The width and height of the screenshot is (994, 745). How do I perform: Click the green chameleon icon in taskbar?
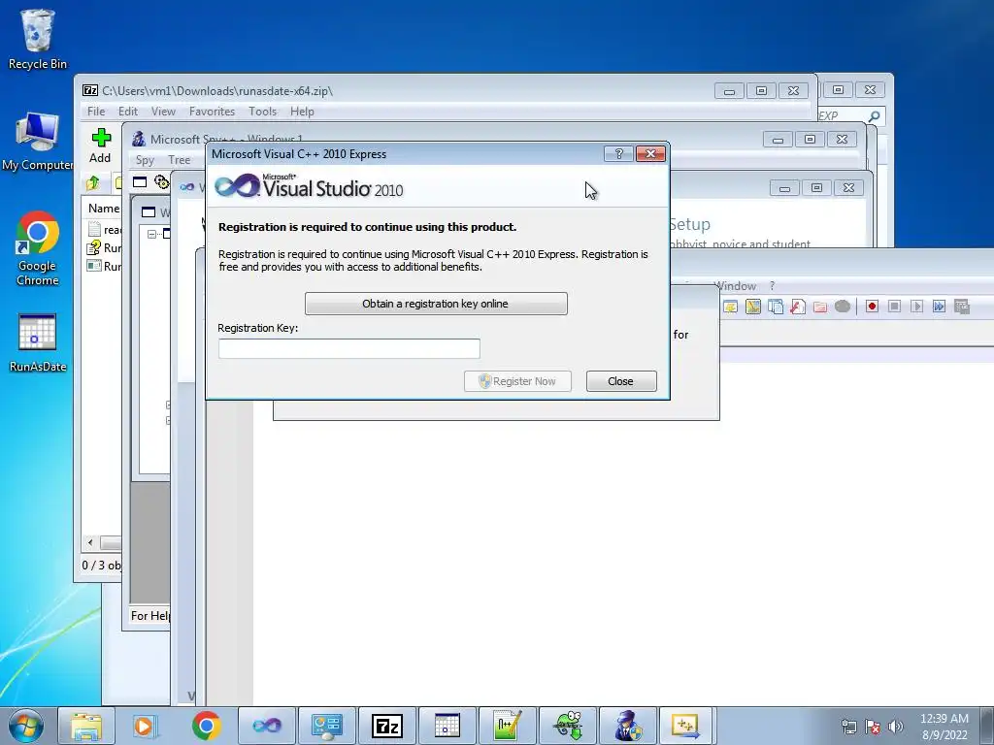[x=567, y=726]
